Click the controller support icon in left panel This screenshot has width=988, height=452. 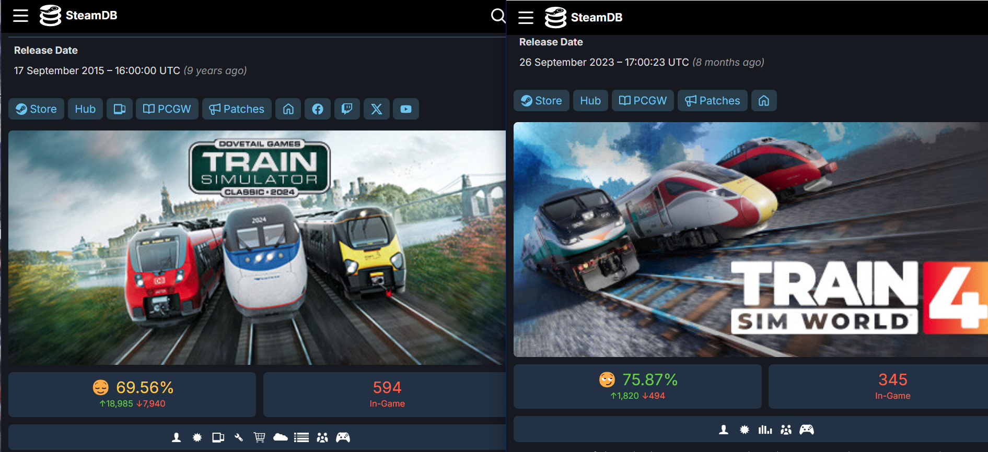pyautogui.click(x=343, y=437)
